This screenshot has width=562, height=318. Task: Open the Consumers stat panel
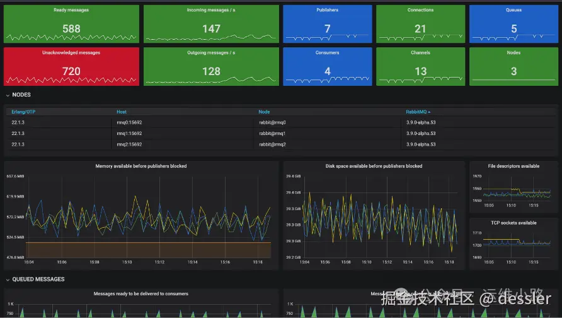(x=327, y=66)
